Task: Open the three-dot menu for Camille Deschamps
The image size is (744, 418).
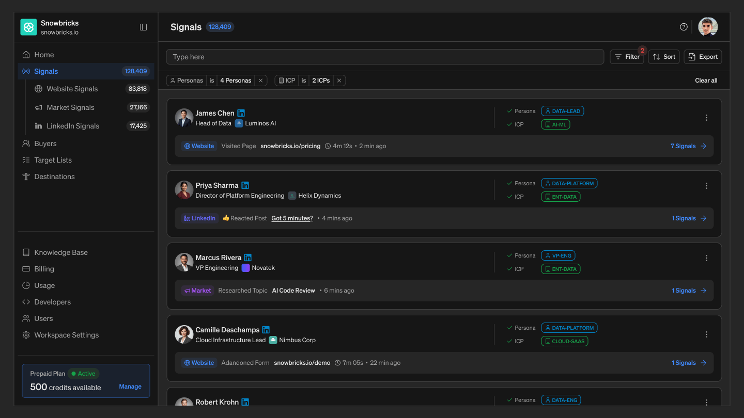Action: click(706, 334)
